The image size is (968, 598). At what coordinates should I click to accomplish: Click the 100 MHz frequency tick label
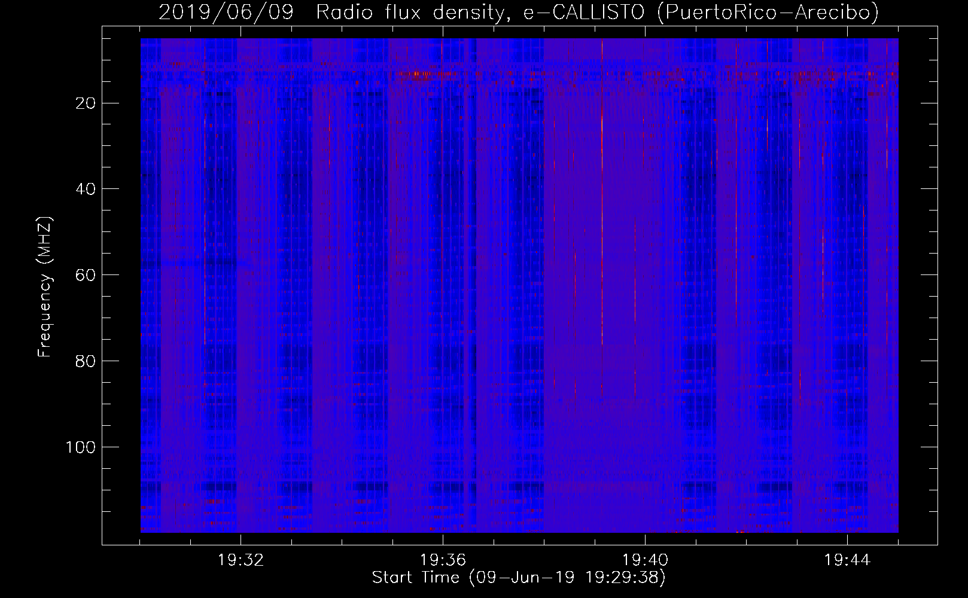tap(80, 447)
